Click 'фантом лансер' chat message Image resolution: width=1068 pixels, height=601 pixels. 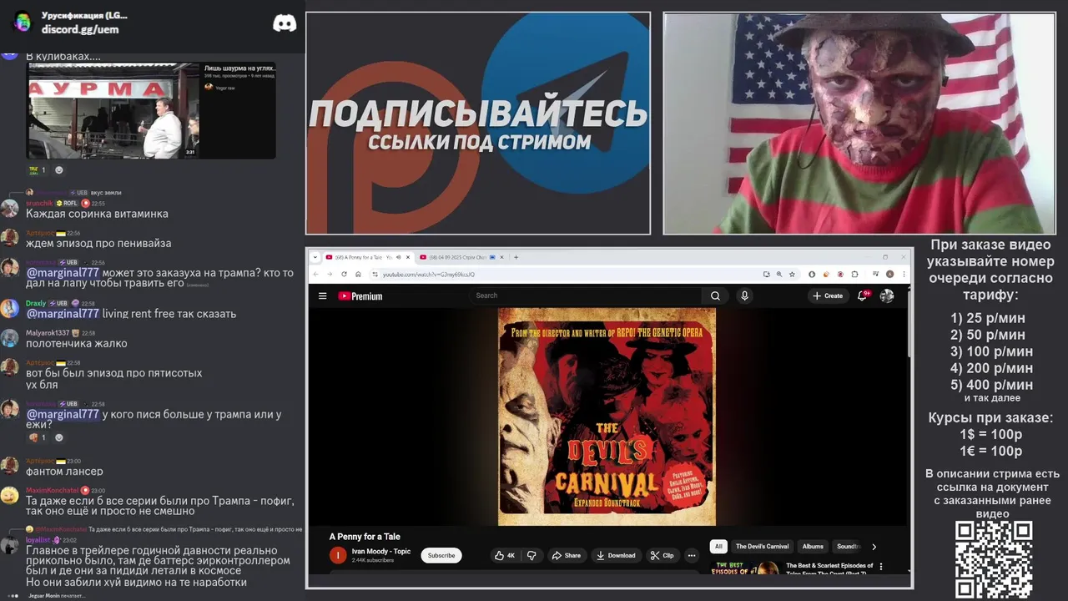point(64,472)
